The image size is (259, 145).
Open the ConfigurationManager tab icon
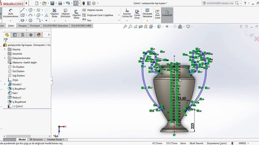(23, 35)
